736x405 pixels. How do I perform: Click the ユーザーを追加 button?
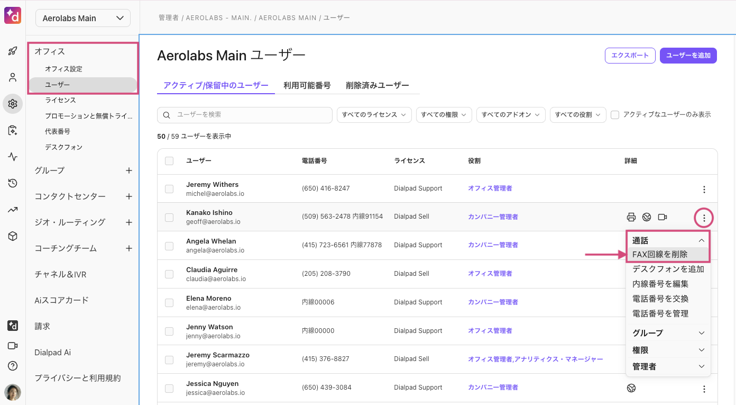(x=688, y=56)
